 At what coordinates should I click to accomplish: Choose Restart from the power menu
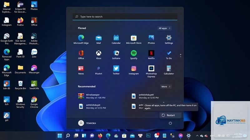pos(170,115)
